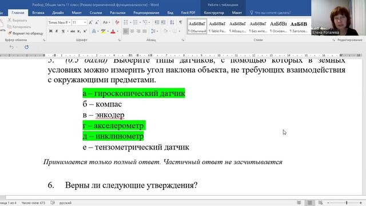Switch to Web Layout view icon
This screenshot has width=366, height=206.
[x=320, y=203]
